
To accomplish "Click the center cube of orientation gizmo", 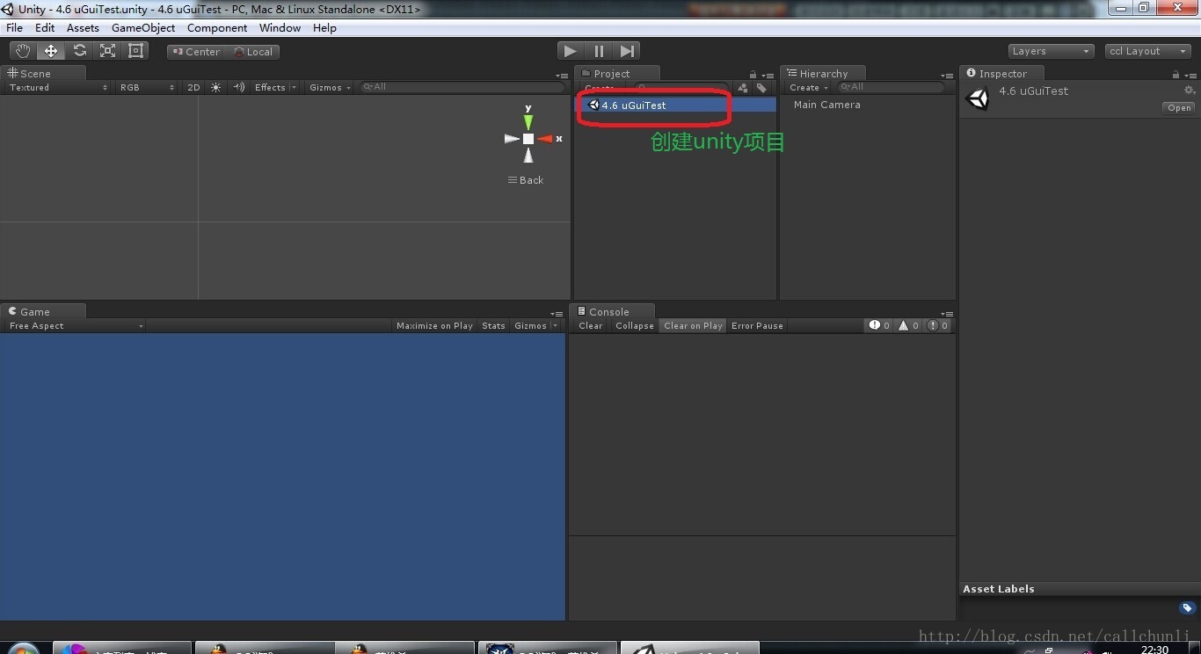I will [x=528, y=139].
